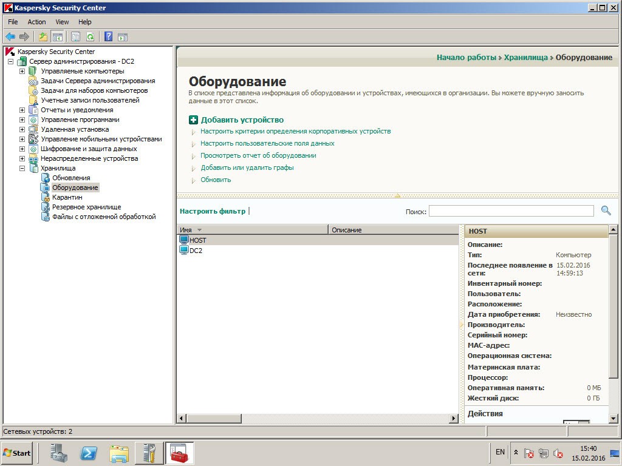Open Server Manager from the taskbar
This screenshot has height=466, width=622.
[59, 453]
